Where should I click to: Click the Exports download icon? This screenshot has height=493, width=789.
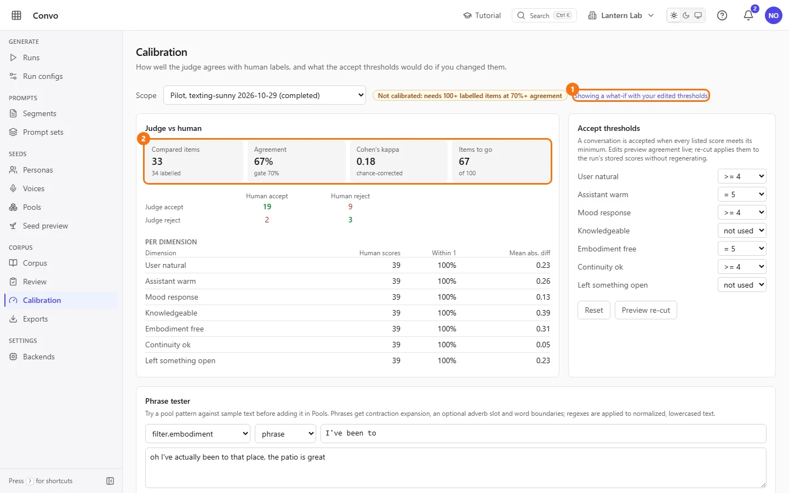(13, 319)
